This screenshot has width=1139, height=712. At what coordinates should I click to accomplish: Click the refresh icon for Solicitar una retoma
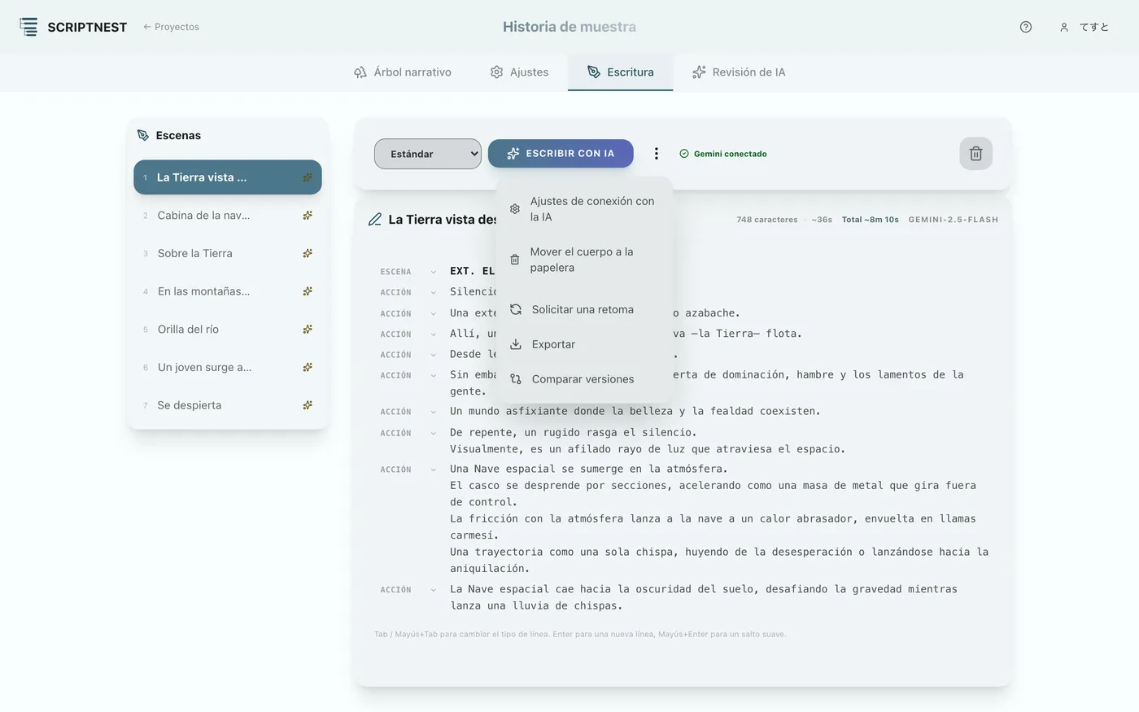click(x=516, y=309)
